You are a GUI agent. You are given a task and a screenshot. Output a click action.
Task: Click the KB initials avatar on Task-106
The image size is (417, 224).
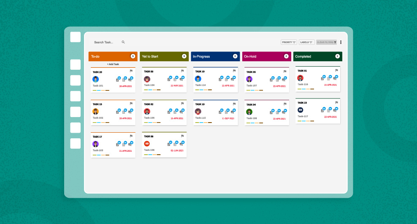[x=147, y=144]
